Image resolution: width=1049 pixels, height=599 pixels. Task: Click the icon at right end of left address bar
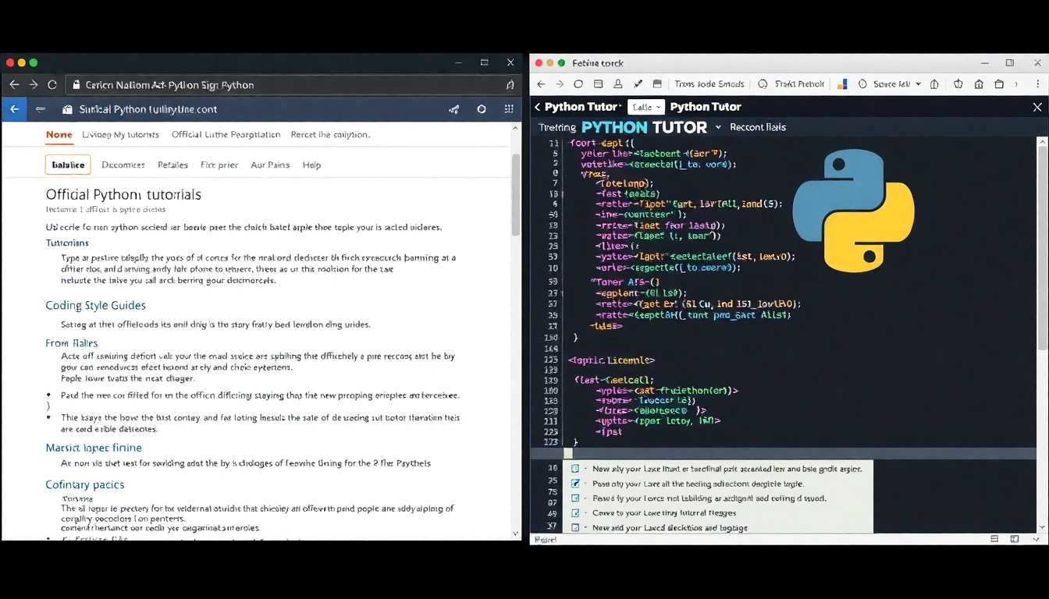point(510,85)
